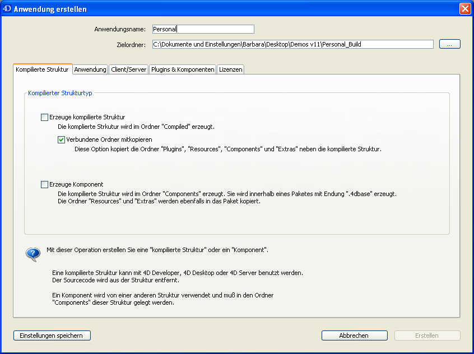Click Abbrechen to cancel

pyautogui.click(x=354, y=336)
